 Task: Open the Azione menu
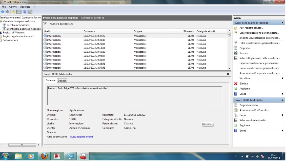[x=13, y=7]
